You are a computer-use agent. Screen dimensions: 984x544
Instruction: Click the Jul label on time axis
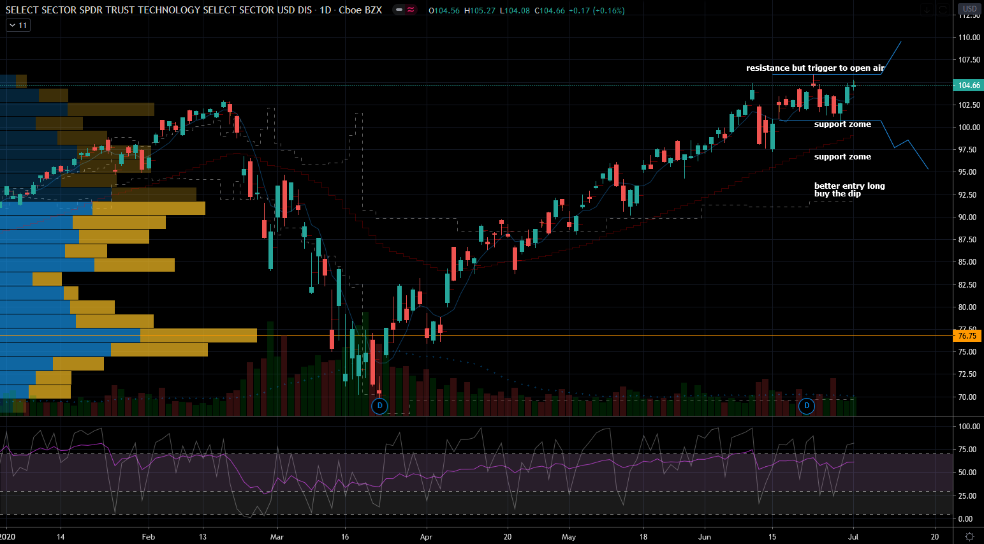(x=853, y=537)
